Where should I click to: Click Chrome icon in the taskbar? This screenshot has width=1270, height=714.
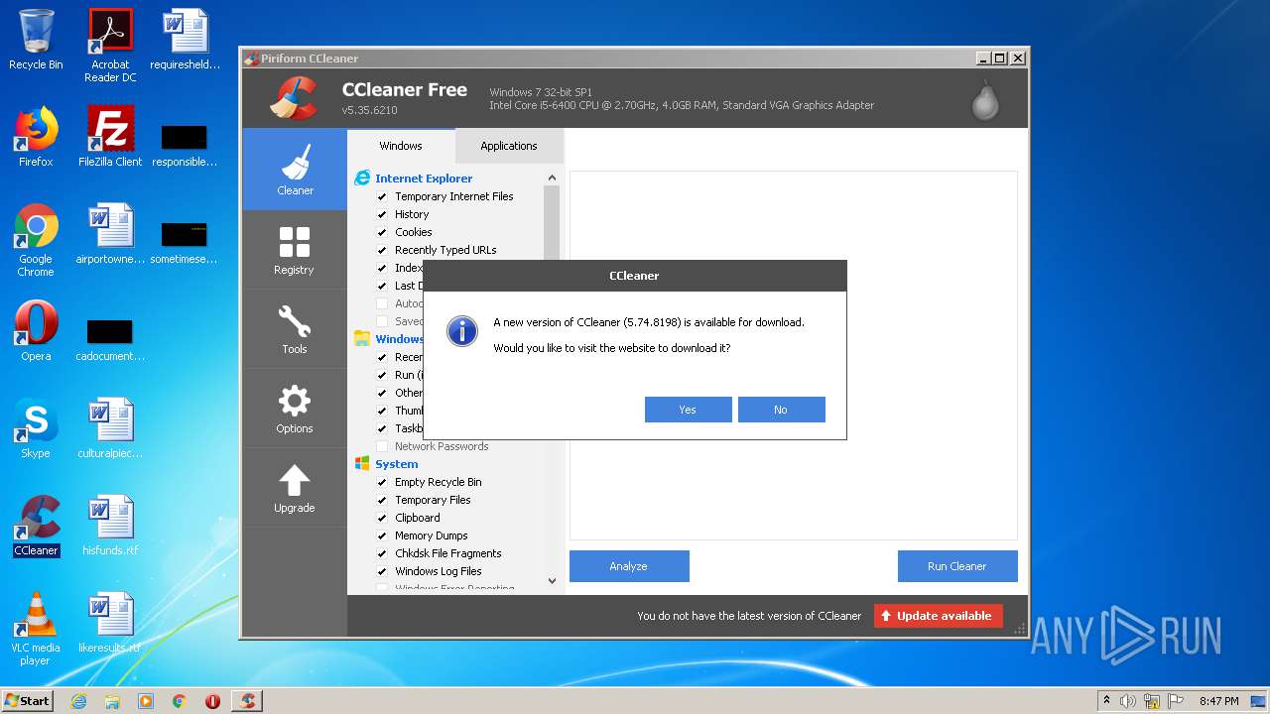coord(180,701)
